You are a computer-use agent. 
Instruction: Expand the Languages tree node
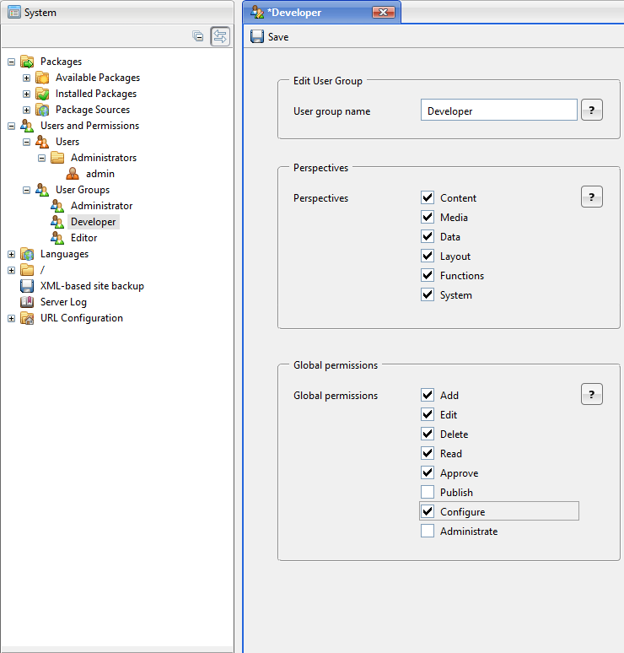point(11,255)
